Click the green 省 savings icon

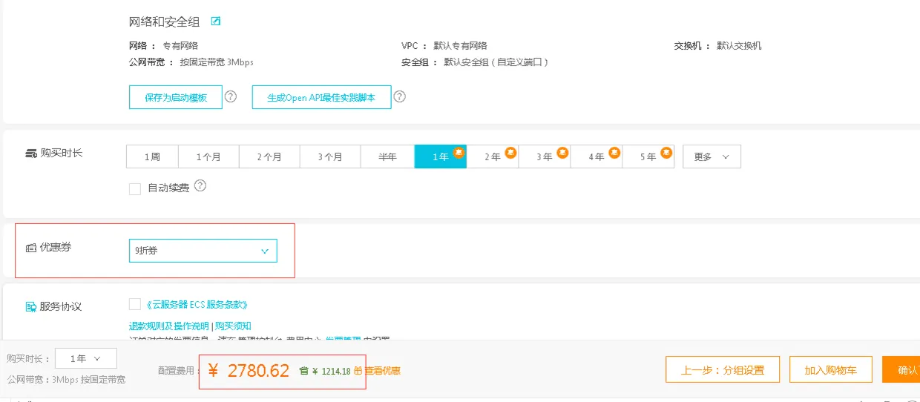tap(303, 370)
